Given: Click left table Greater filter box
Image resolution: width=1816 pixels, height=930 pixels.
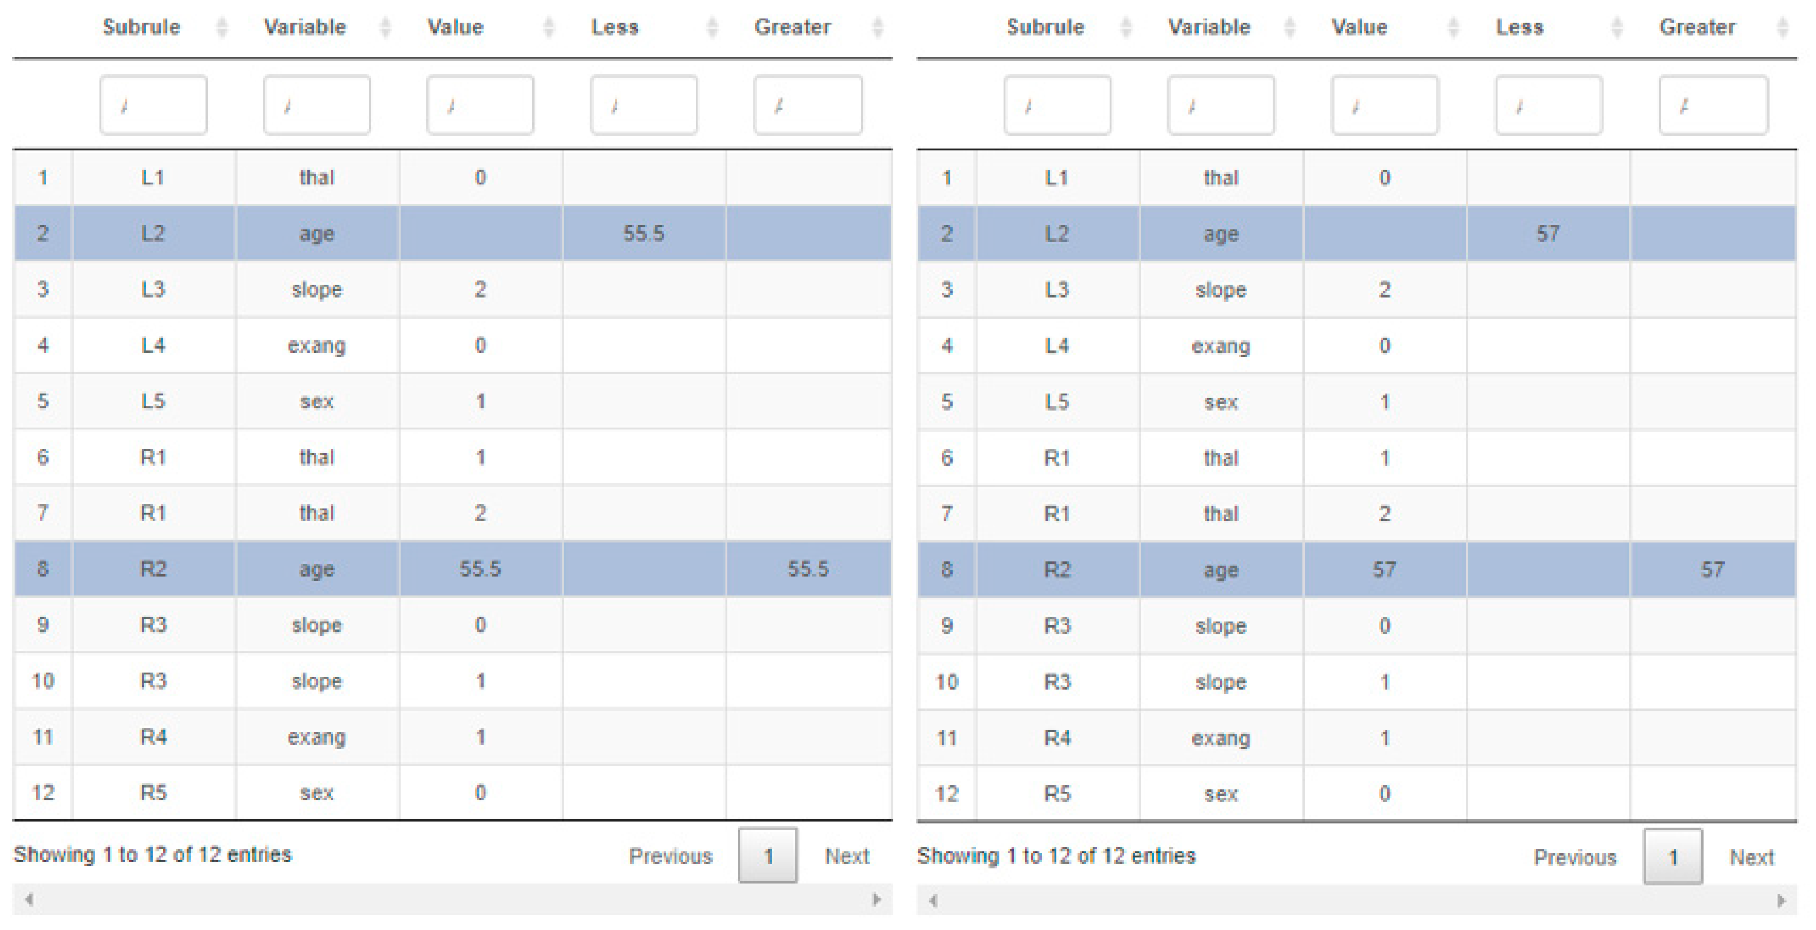Looking at the screenshot, I should [808, 105].
